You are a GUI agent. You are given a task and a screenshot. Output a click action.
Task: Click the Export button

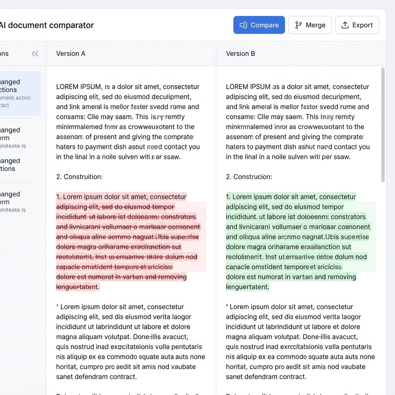coord(357,25)
